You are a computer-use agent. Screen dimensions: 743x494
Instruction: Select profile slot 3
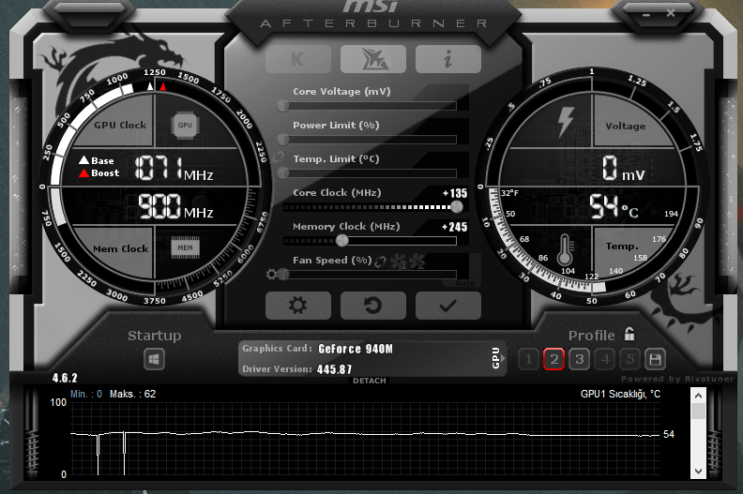[579, 360]
